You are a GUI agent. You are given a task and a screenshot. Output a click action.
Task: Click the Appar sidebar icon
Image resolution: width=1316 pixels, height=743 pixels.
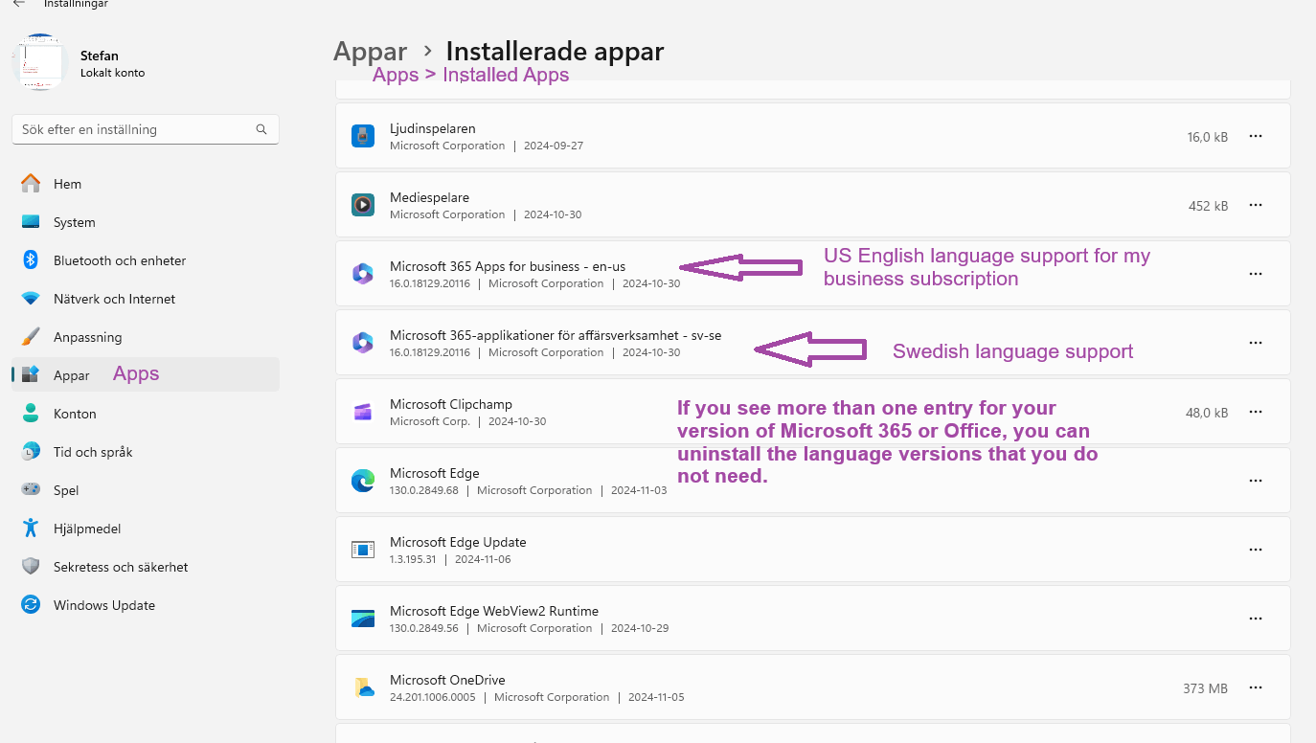click(31, 375)
